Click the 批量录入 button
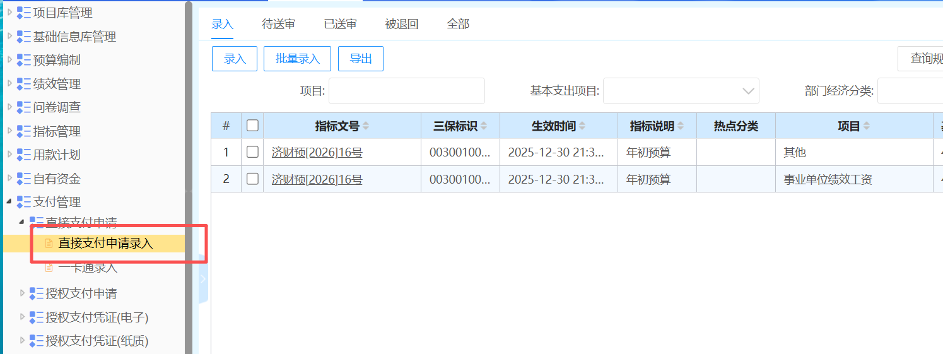The image size is (943, 354). (x=298, y=59)
